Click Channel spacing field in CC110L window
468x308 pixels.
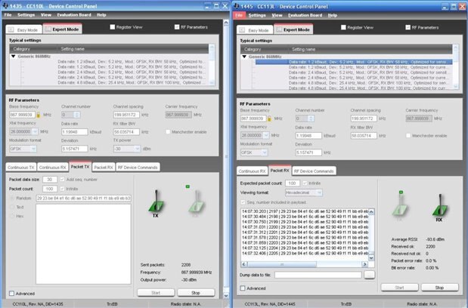coord(126,115)
